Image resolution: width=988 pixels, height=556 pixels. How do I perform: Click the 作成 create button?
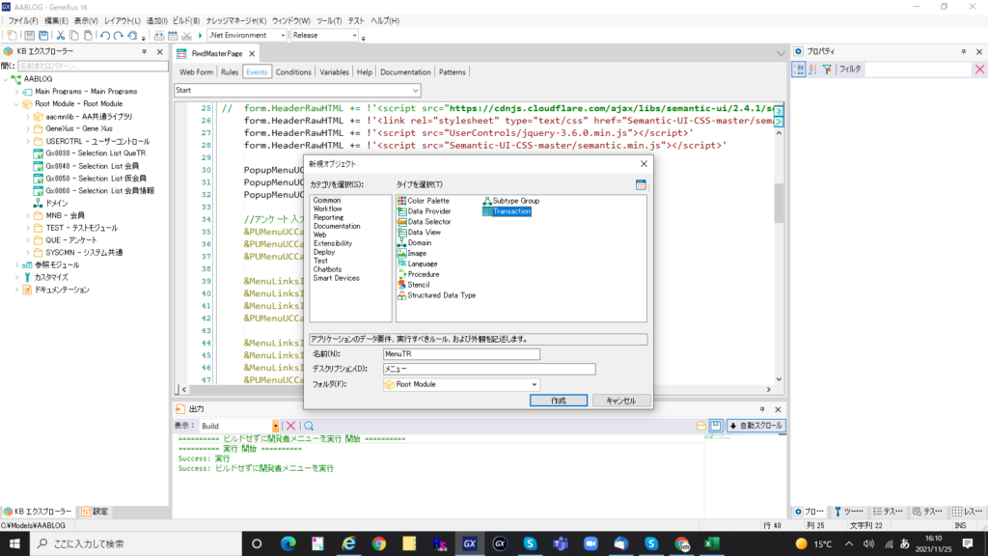pyautogui.click(x=559, y=401)
